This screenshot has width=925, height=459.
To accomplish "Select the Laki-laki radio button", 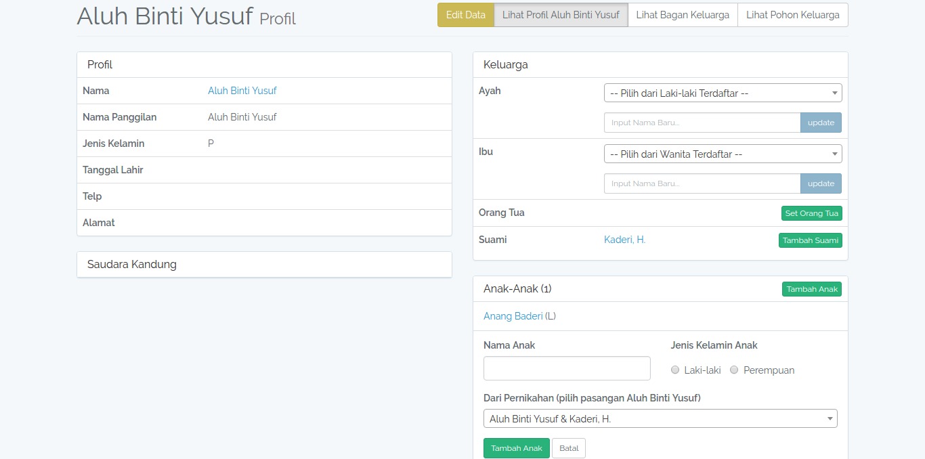I will coord(675,370).
